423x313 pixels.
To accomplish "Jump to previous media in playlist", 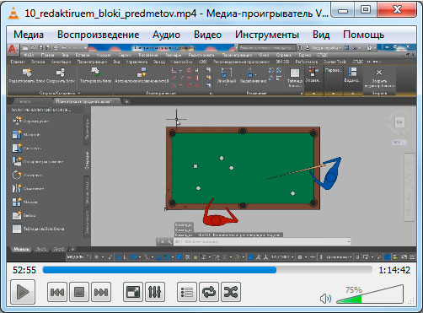I will [x=57, y=292].
